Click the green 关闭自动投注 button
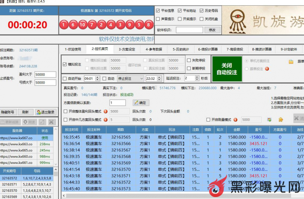This screenshot has width=304, height=199. click(226, 68)
